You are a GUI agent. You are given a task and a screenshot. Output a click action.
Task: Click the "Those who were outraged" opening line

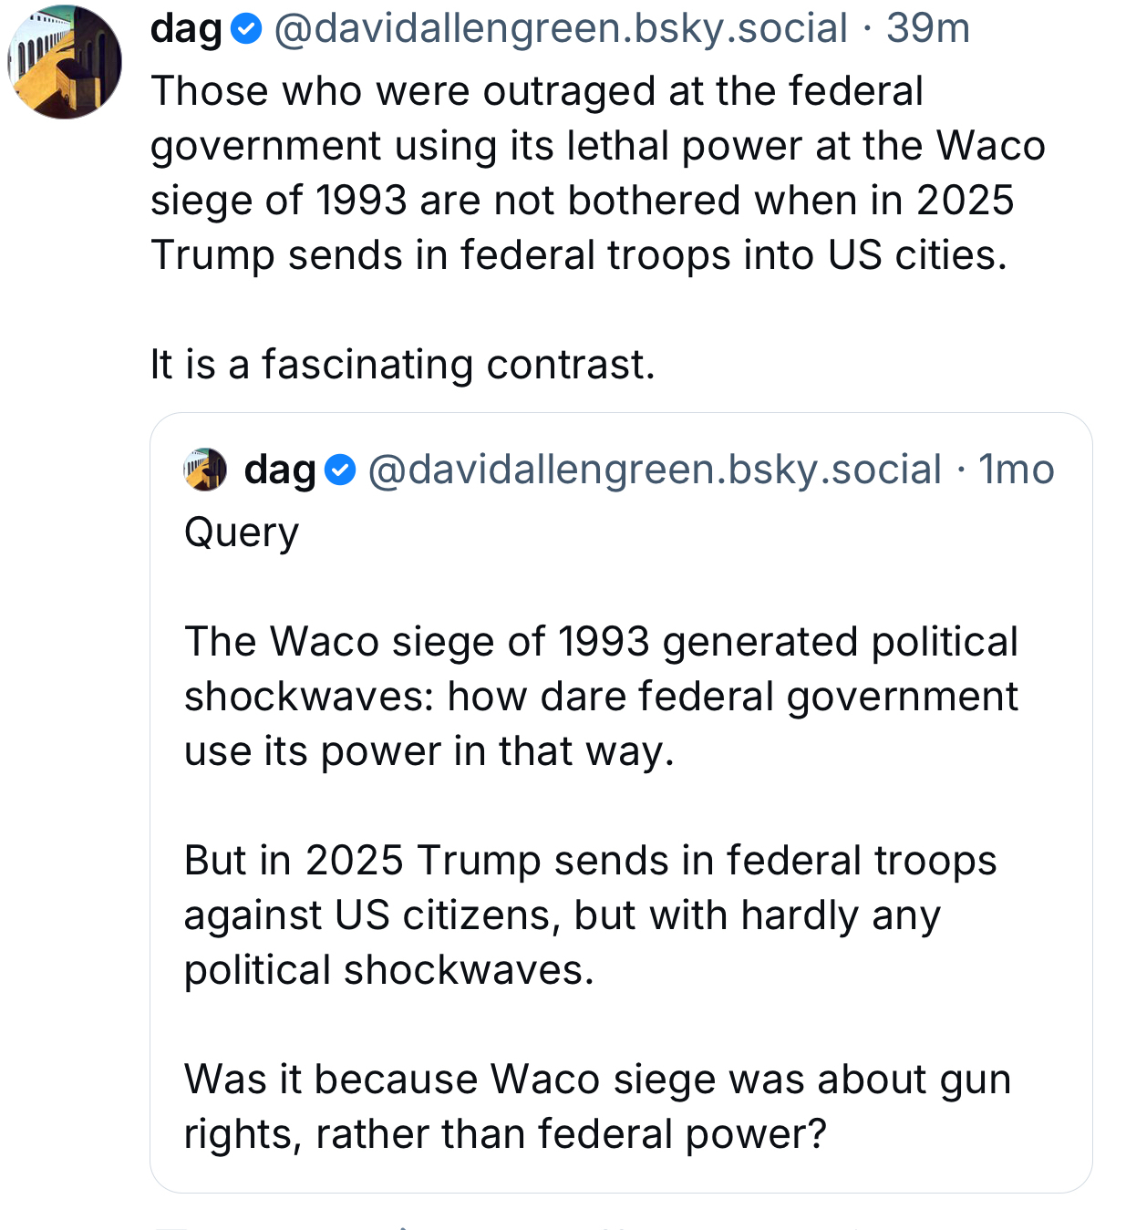click(537, 92)
